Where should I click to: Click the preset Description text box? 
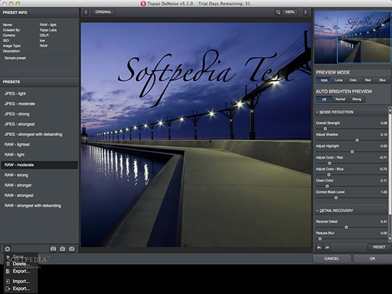point(39,63)
